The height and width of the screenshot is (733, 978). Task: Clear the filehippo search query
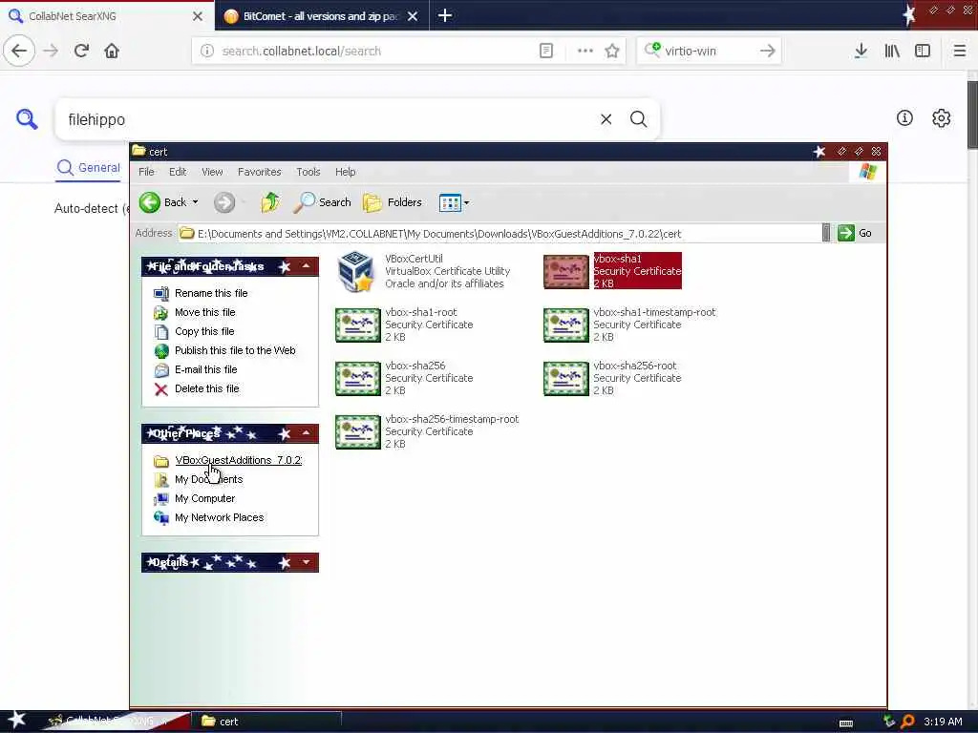click(x=606, y=119)
